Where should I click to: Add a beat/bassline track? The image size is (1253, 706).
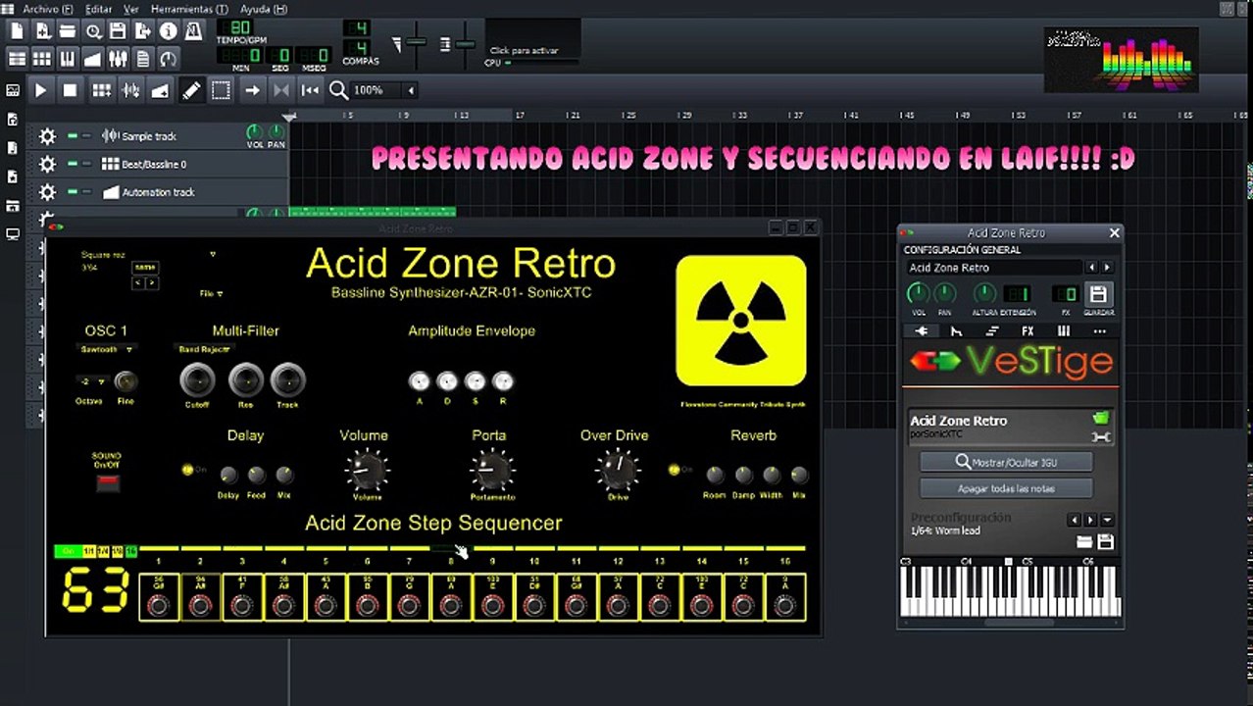point(101,90)
